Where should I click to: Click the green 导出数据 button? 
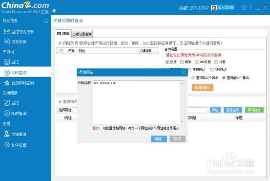pos(254,110)
